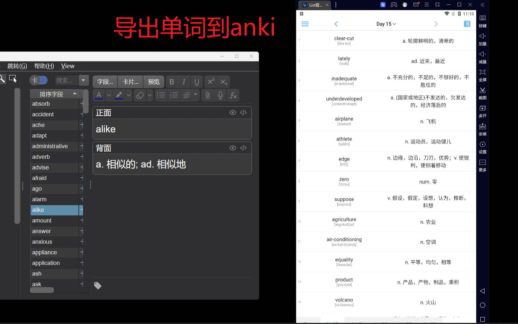Screen dimensions: 518x324
Task: Apply superscript formatting
Action: click(210, 82)
